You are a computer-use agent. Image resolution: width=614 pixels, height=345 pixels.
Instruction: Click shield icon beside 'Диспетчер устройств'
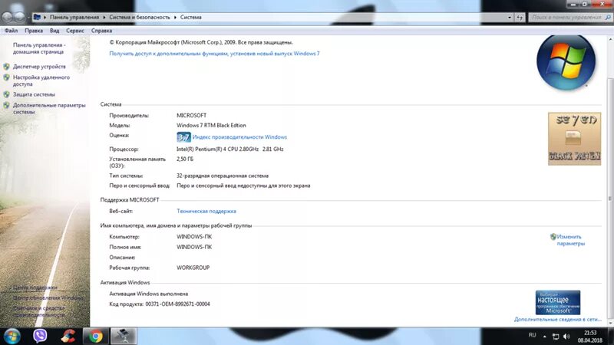pyautogui.click(x=6, y=67)
